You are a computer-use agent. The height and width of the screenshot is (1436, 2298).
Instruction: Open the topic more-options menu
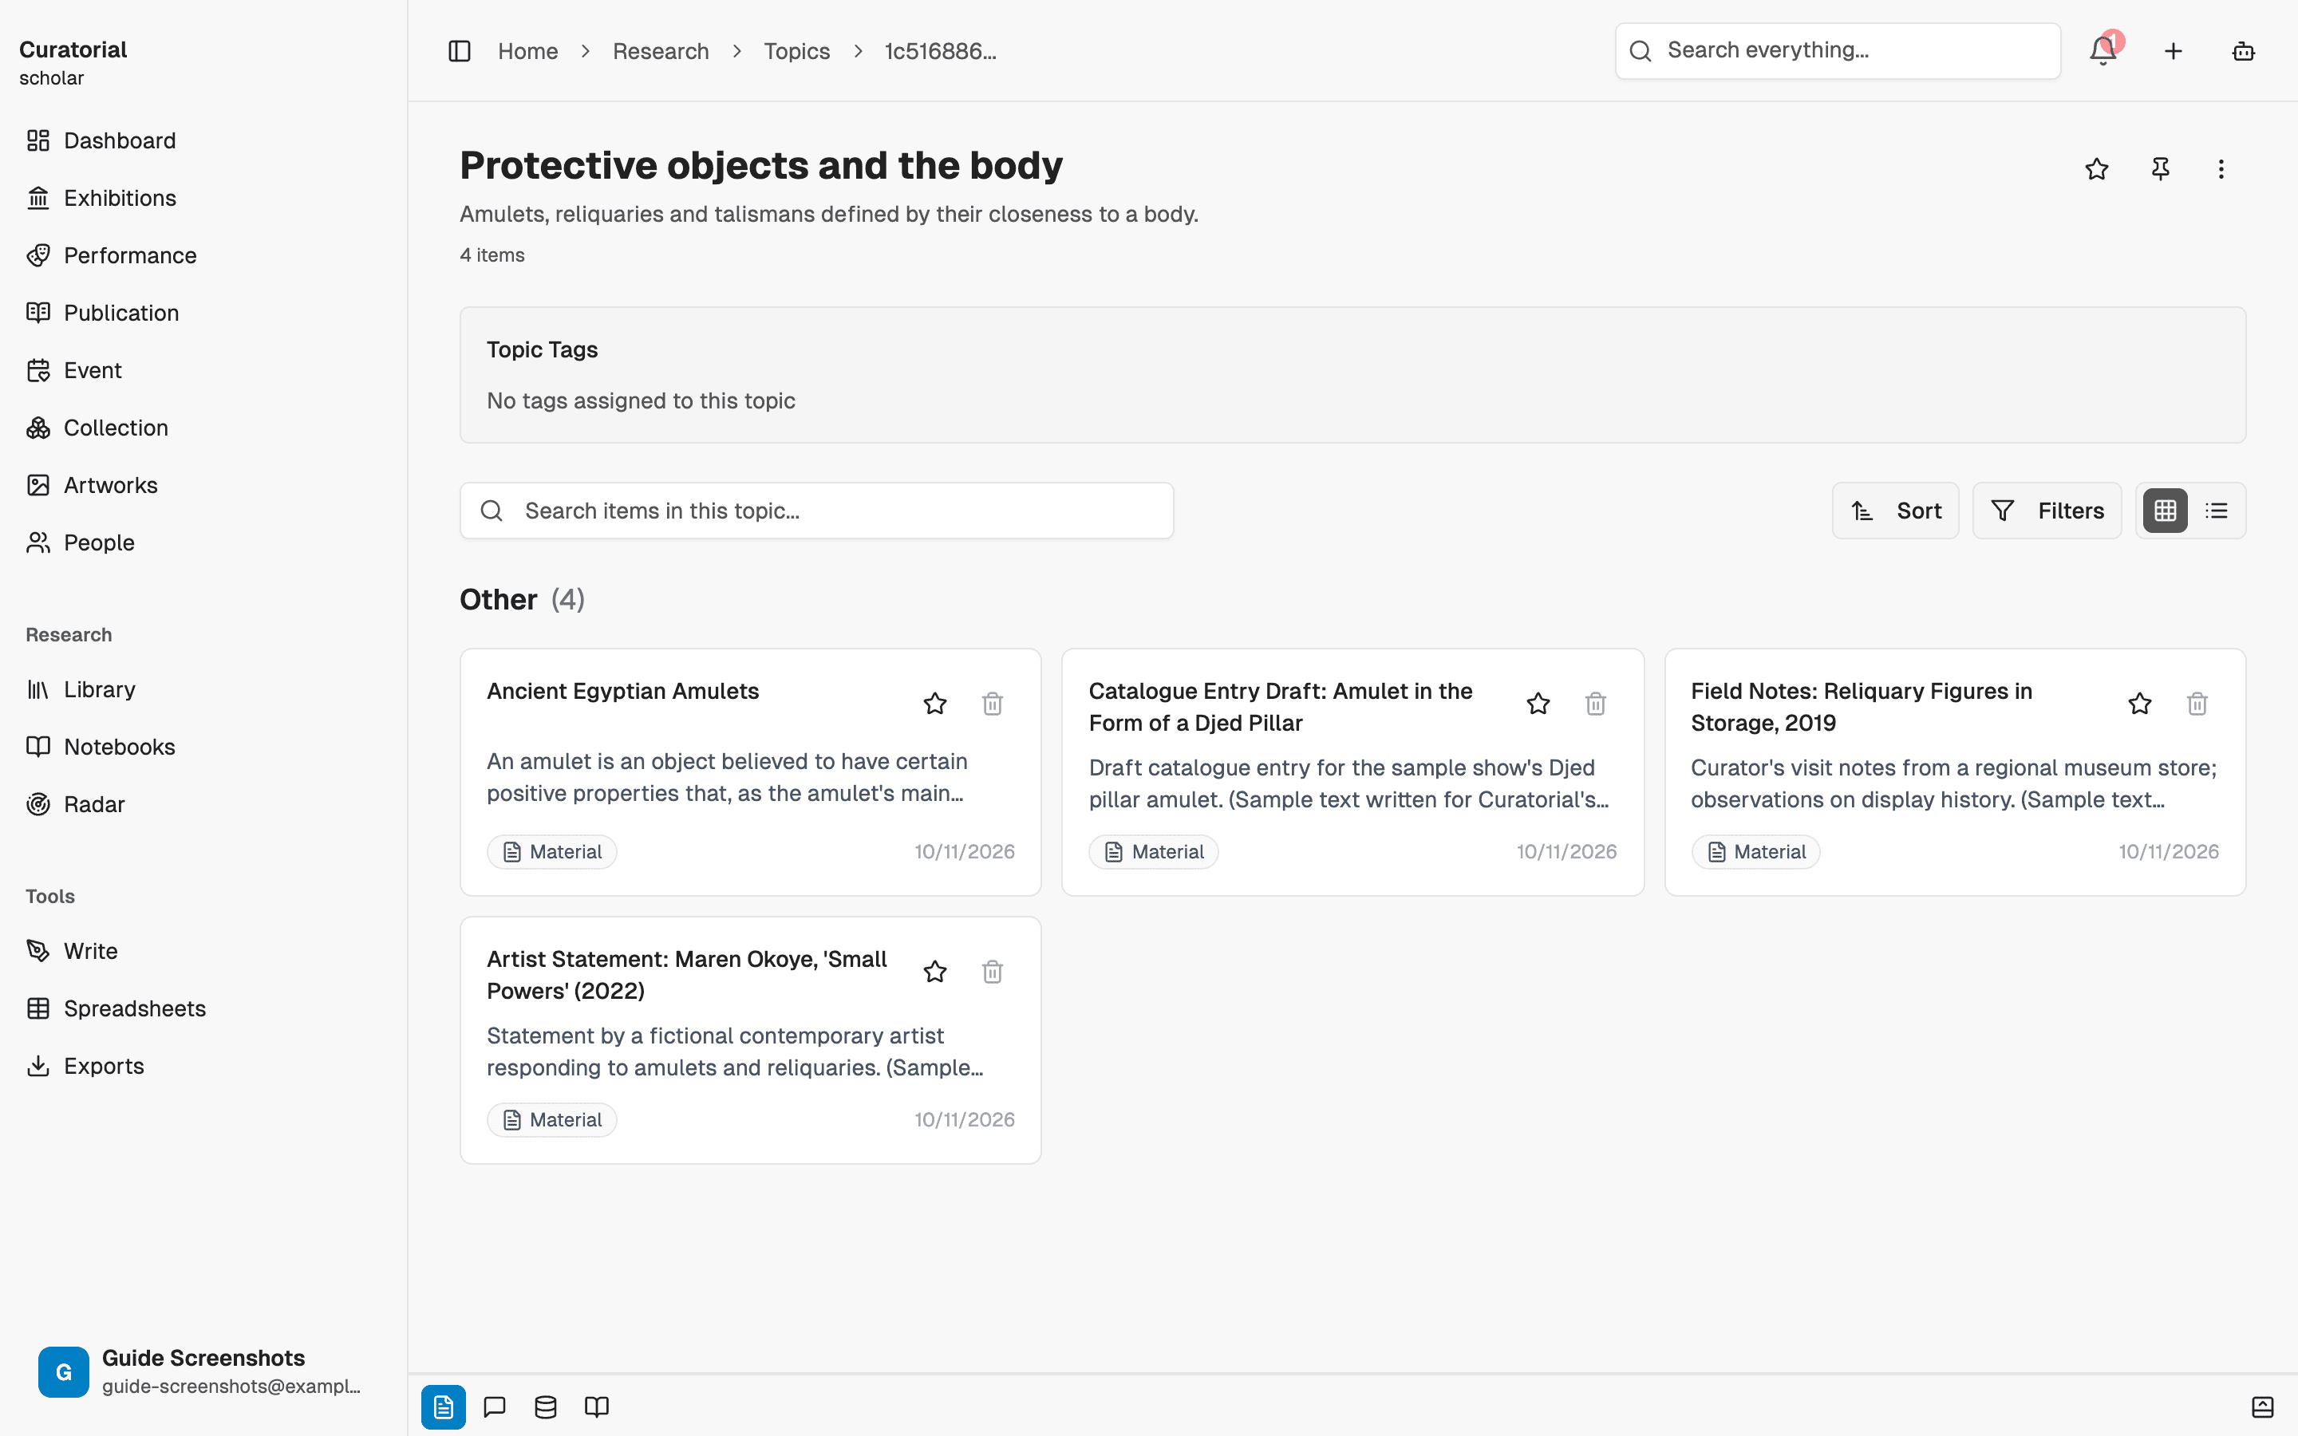click(x=2221, y=169)
